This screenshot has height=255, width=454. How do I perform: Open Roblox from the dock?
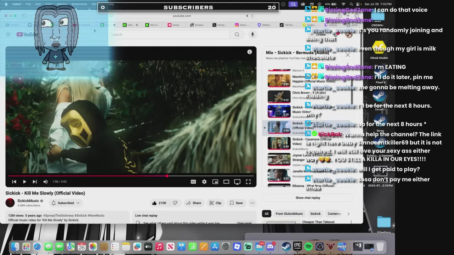(x=237, y=246)
